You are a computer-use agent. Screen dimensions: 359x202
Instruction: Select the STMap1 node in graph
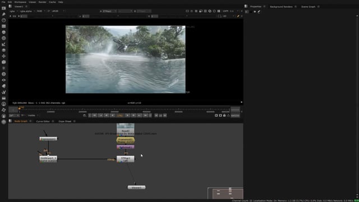point(126,159)
